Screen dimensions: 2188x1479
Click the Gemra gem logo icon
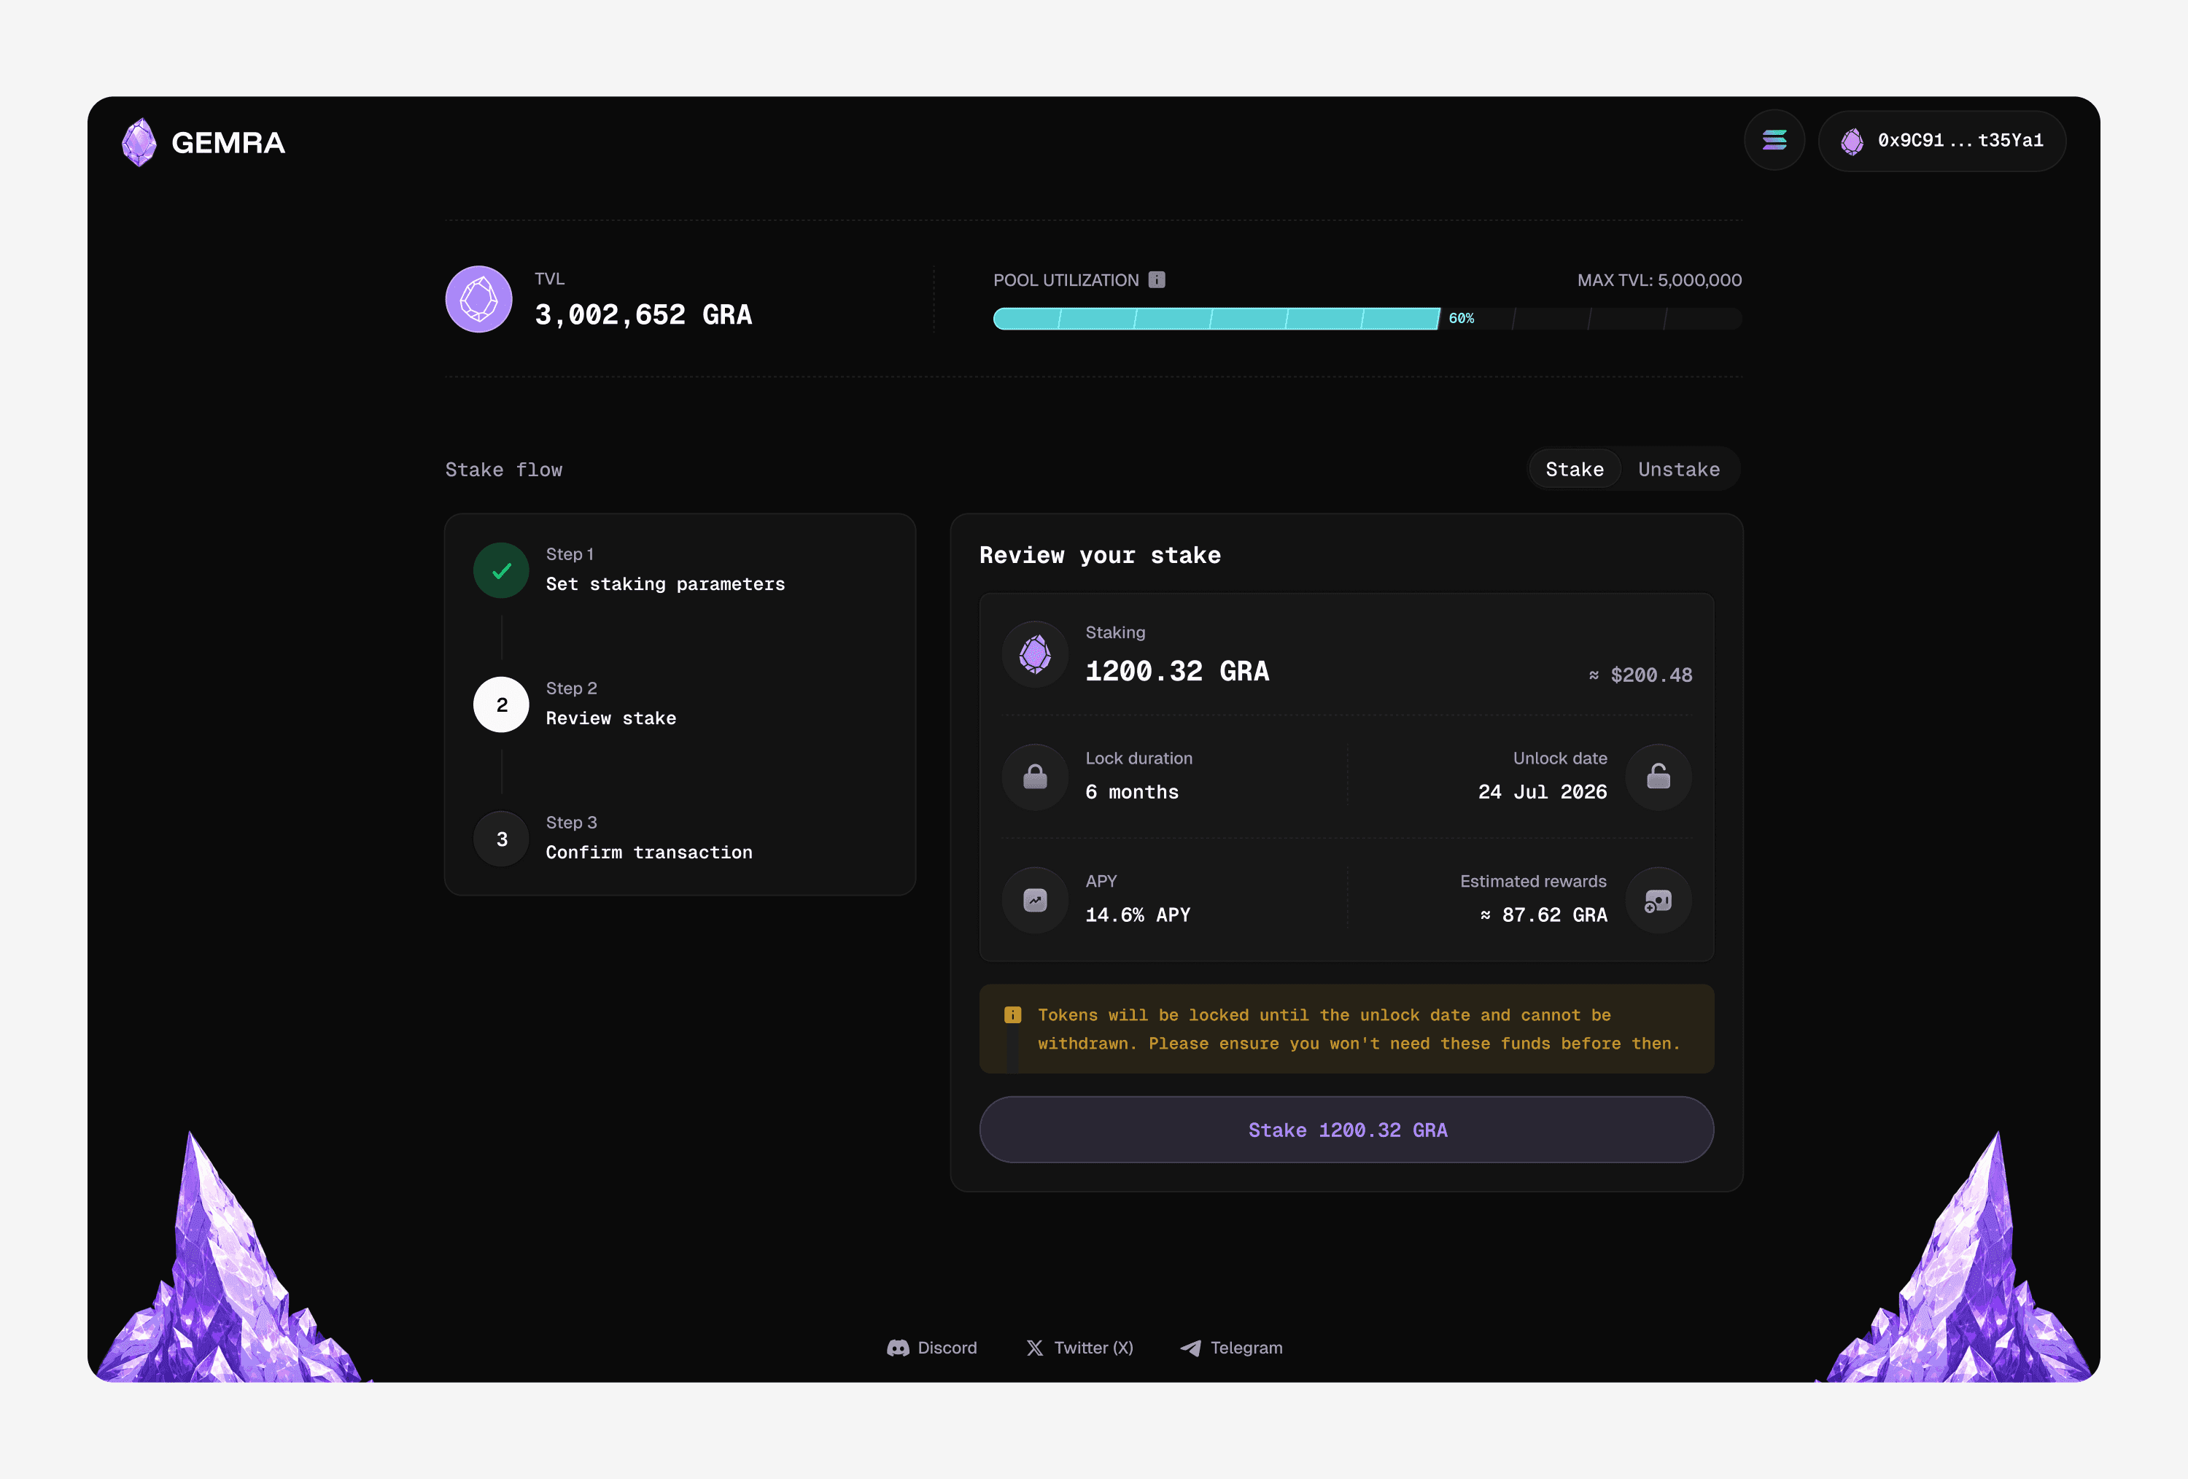pyautogui.click(x=139, y=142)
